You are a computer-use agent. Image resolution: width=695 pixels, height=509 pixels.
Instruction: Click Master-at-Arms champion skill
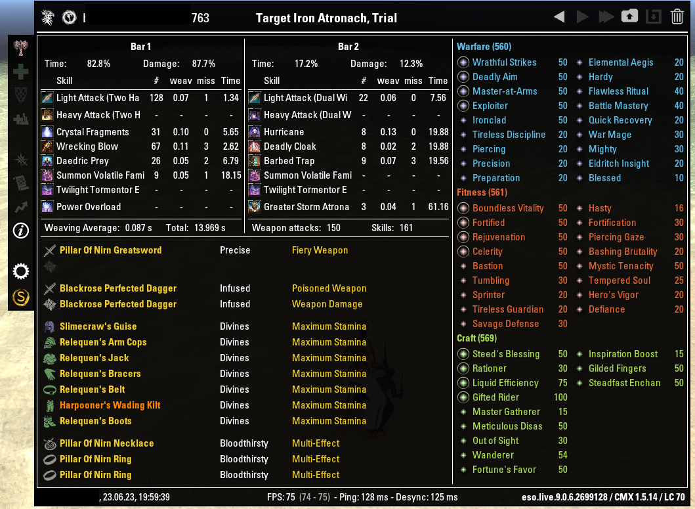tap(505, 91)
